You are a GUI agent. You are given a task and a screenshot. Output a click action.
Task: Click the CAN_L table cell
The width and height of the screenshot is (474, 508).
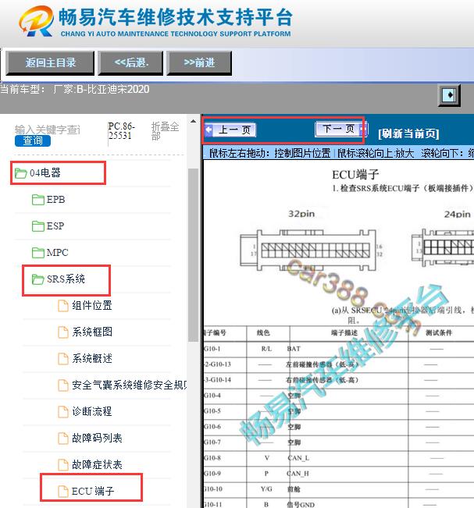(x=298, y=458)
